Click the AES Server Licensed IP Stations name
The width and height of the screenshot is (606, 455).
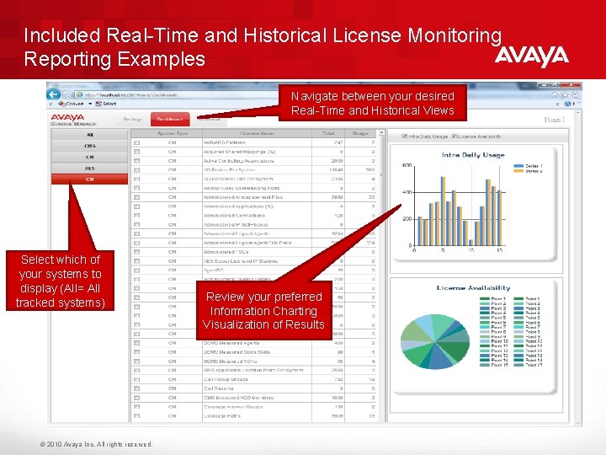click(241, 261)
